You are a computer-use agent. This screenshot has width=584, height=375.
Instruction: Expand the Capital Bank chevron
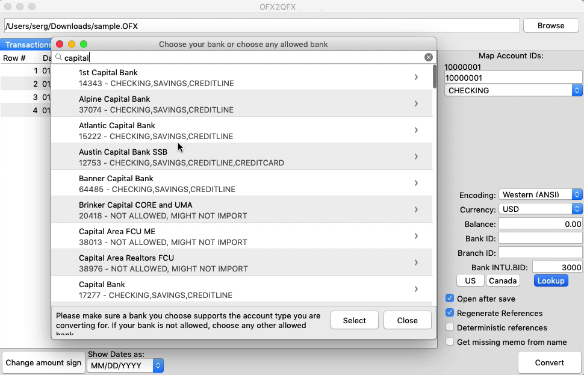pos(416,288)
